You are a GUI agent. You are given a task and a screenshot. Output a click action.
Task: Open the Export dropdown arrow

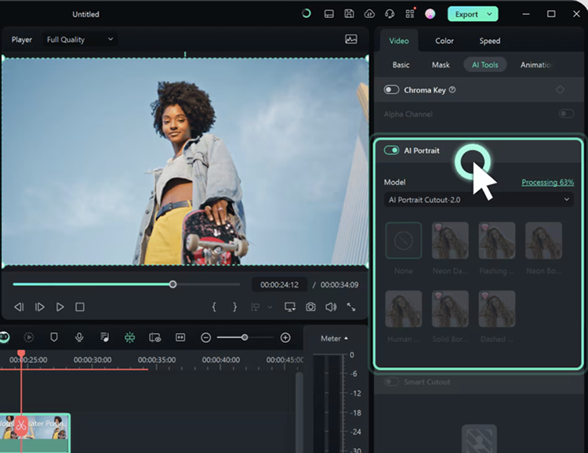pos(489,14)
